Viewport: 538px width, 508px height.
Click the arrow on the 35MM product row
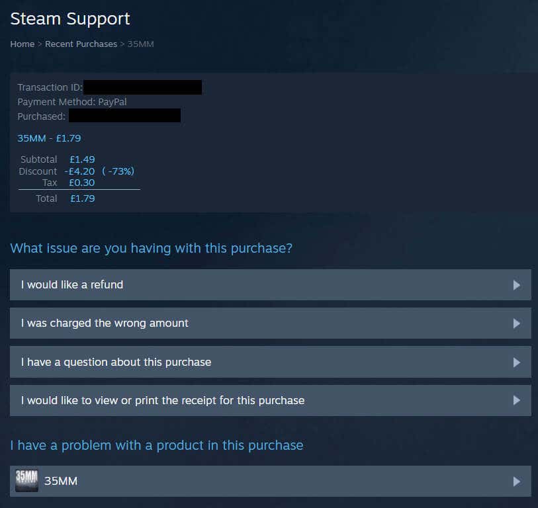click(x=516, y=480)
